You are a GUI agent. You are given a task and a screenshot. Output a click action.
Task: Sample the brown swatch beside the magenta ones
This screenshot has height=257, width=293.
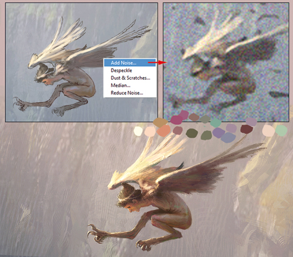click(x=194, y=117)
